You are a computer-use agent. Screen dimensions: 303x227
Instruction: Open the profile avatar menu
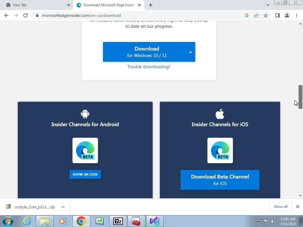pyautogui.click(x=287, y=15)
